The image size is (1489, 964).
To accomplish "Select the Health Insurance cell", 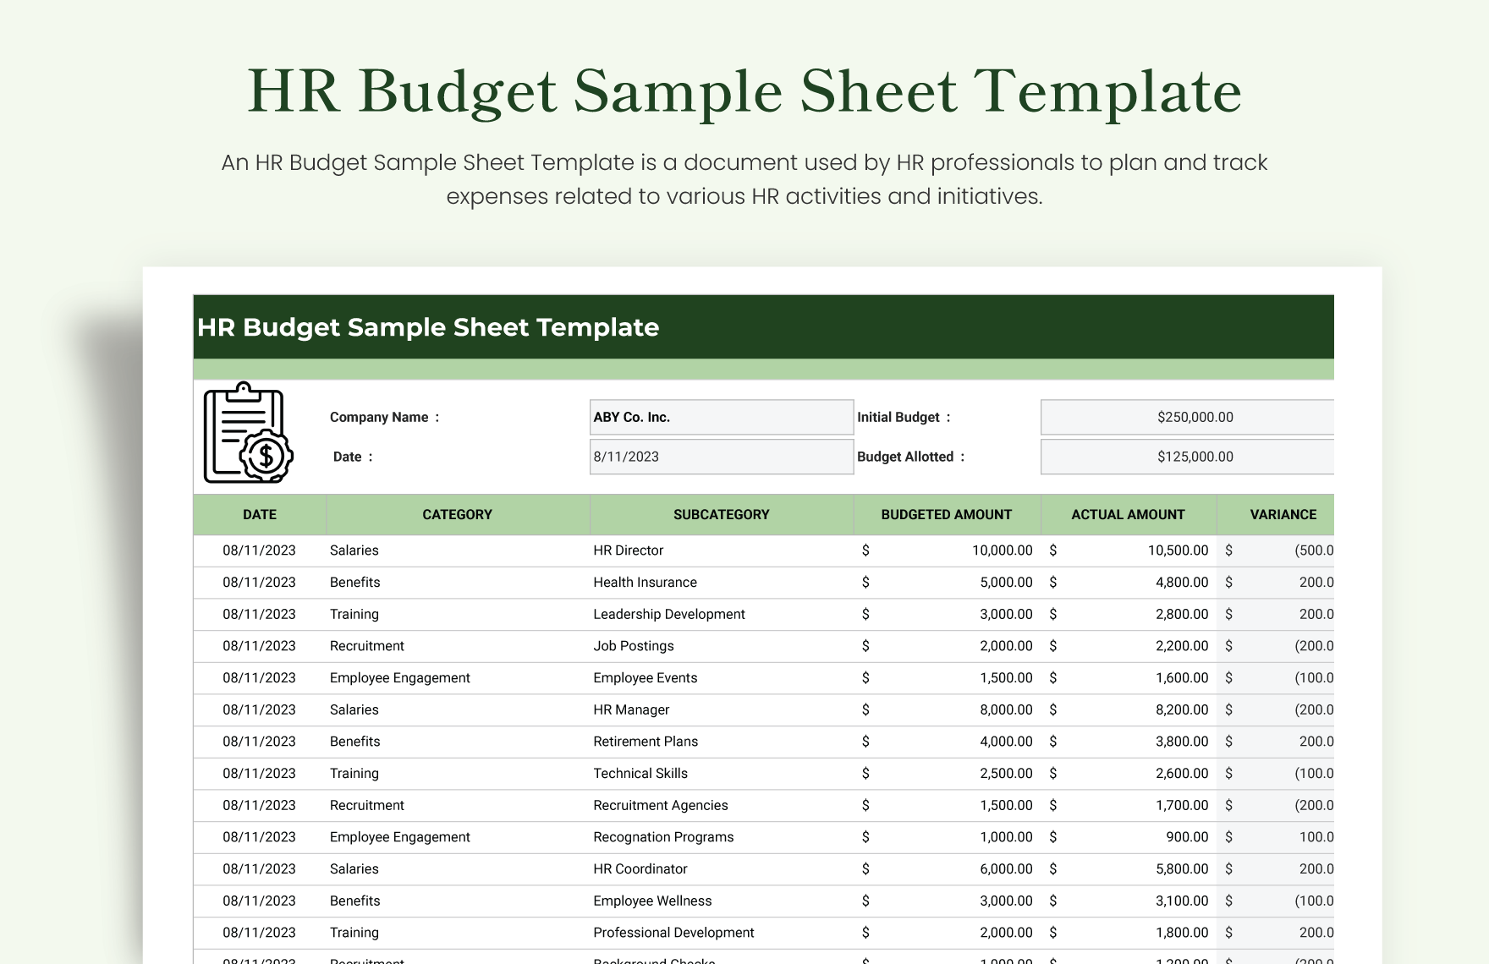I will (722, 583).
